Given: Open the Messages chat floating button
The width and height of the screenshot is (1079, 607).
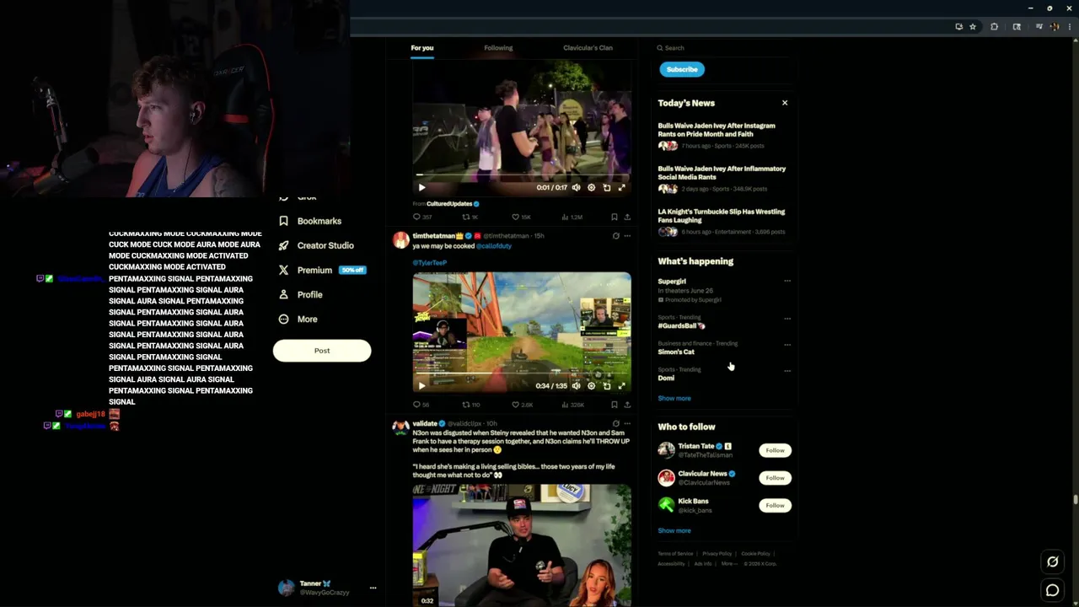Looking at the screenshot, I should pos(1052,590).
